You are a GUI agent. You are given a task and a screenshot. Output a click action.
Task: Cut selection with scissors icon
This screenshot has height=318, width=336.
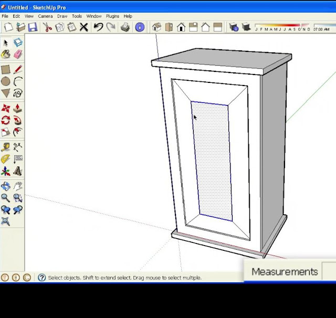point(47,27)
